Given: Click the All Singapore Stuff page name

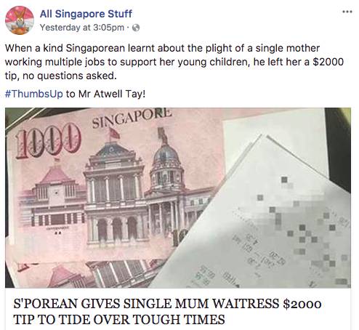Looking at the screenshot, I should [x=86, y=14].
